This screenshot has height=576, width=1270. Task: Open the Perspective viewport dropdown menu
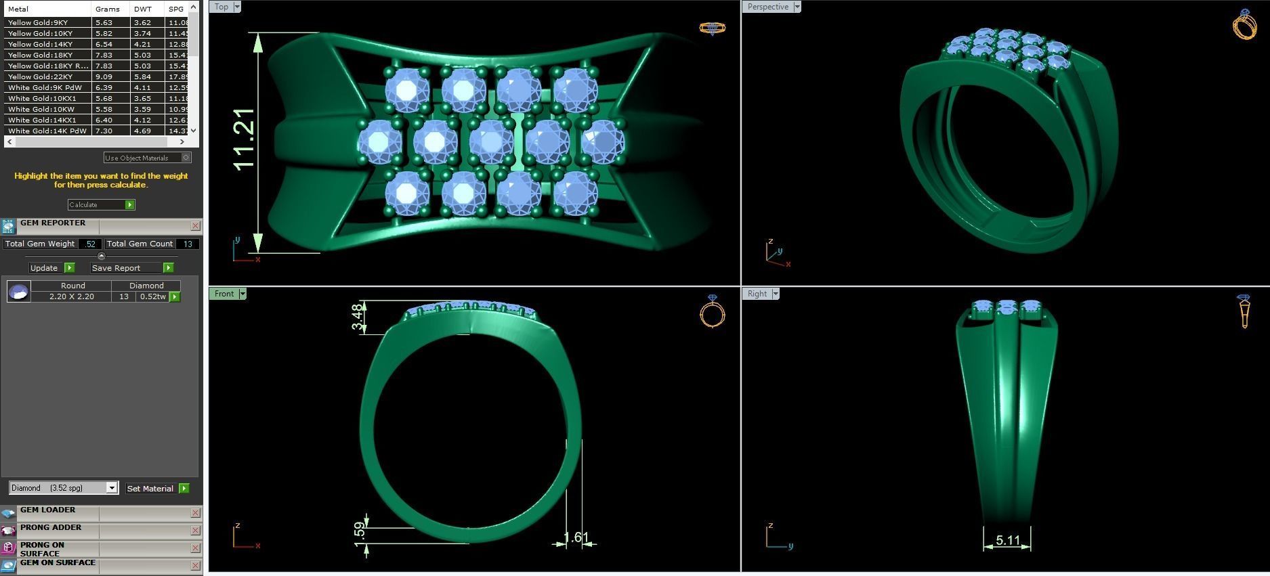click(797, 7)
